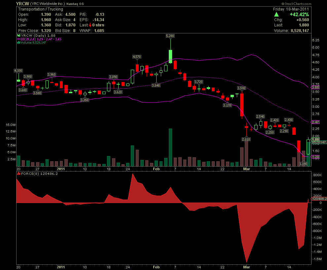
Task: Click the 2.47 middle band axis tag
Action: click(315, 122)
